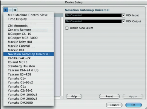Open the MIDI Input dropdown arrow
This screenshot has height=109, width=147.
[x=123, y=15]
